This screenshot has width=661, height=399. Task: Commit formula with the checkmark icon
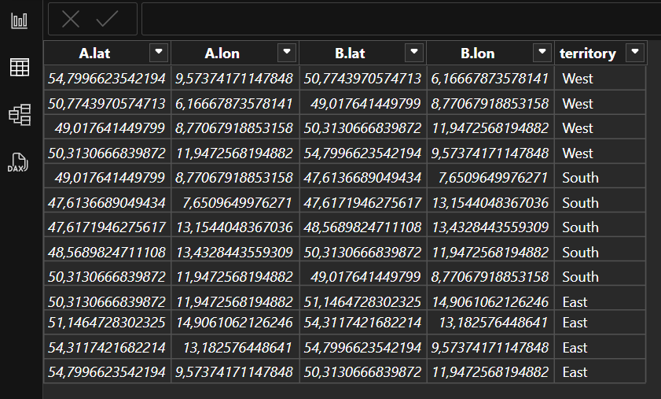pyautogui.click(x=107, y=19)
